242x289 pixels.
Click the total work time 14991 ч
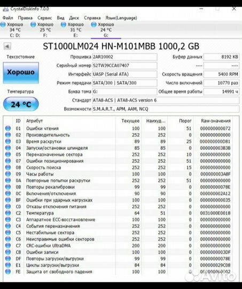(x=221, y=92)
